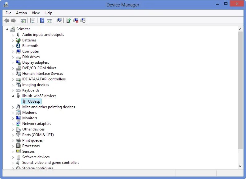Toggle the Show/Hide Console Tree icon
246x179 pixels.
coord(23,20)
